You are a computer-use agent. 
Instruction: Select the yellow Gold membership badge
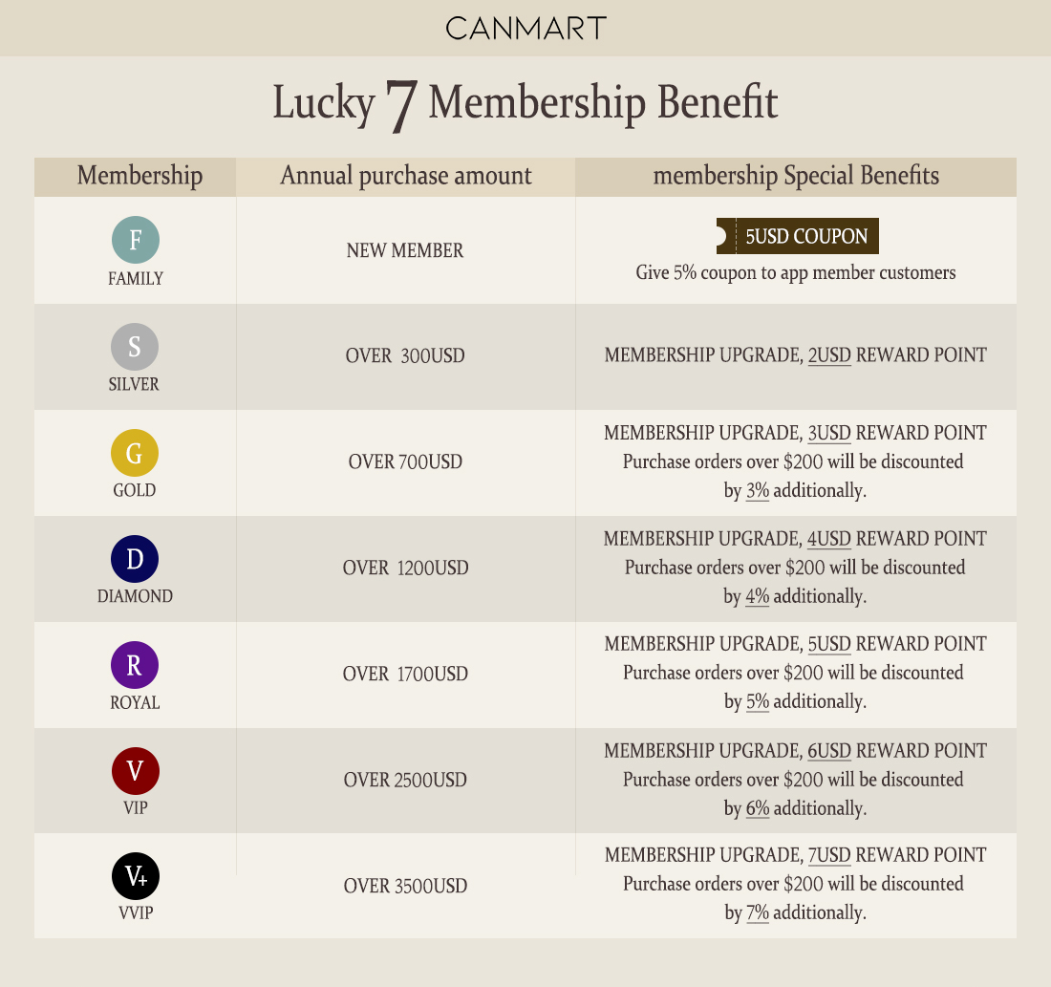pyautogui.click(x=135, y=453)
